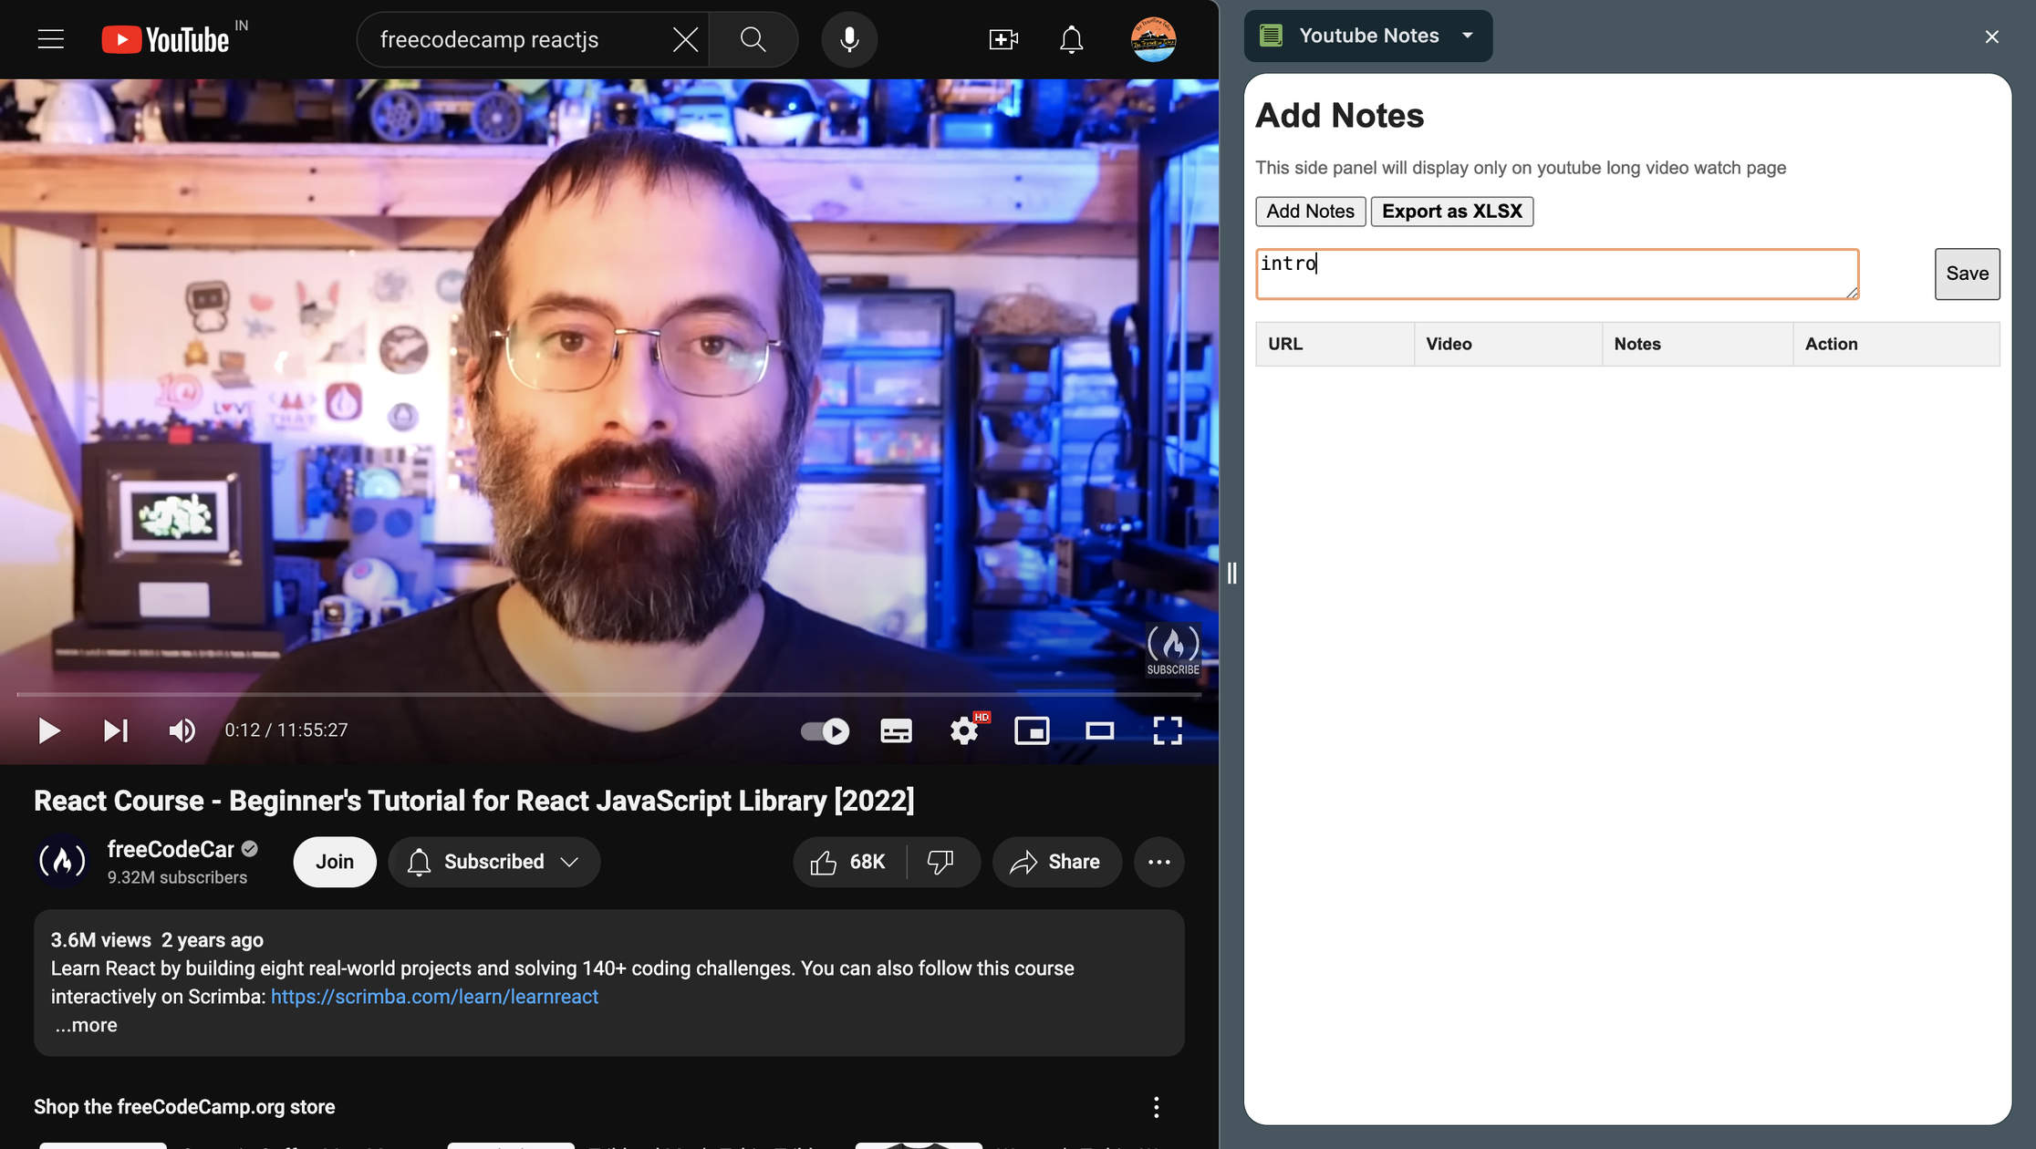Viewport: 2036px width, 1149px height.
Task: Enter full screen mode
Action: pos(1168,730)
